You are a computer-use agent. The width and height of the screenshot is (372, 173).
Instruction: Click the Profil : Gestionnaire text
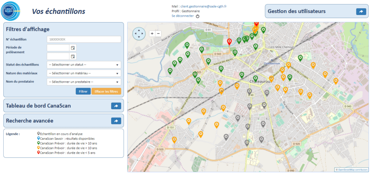click(186, 11)
